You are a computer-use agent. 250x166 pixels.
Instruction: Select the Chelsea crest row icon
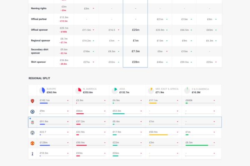tap(32, 112)
